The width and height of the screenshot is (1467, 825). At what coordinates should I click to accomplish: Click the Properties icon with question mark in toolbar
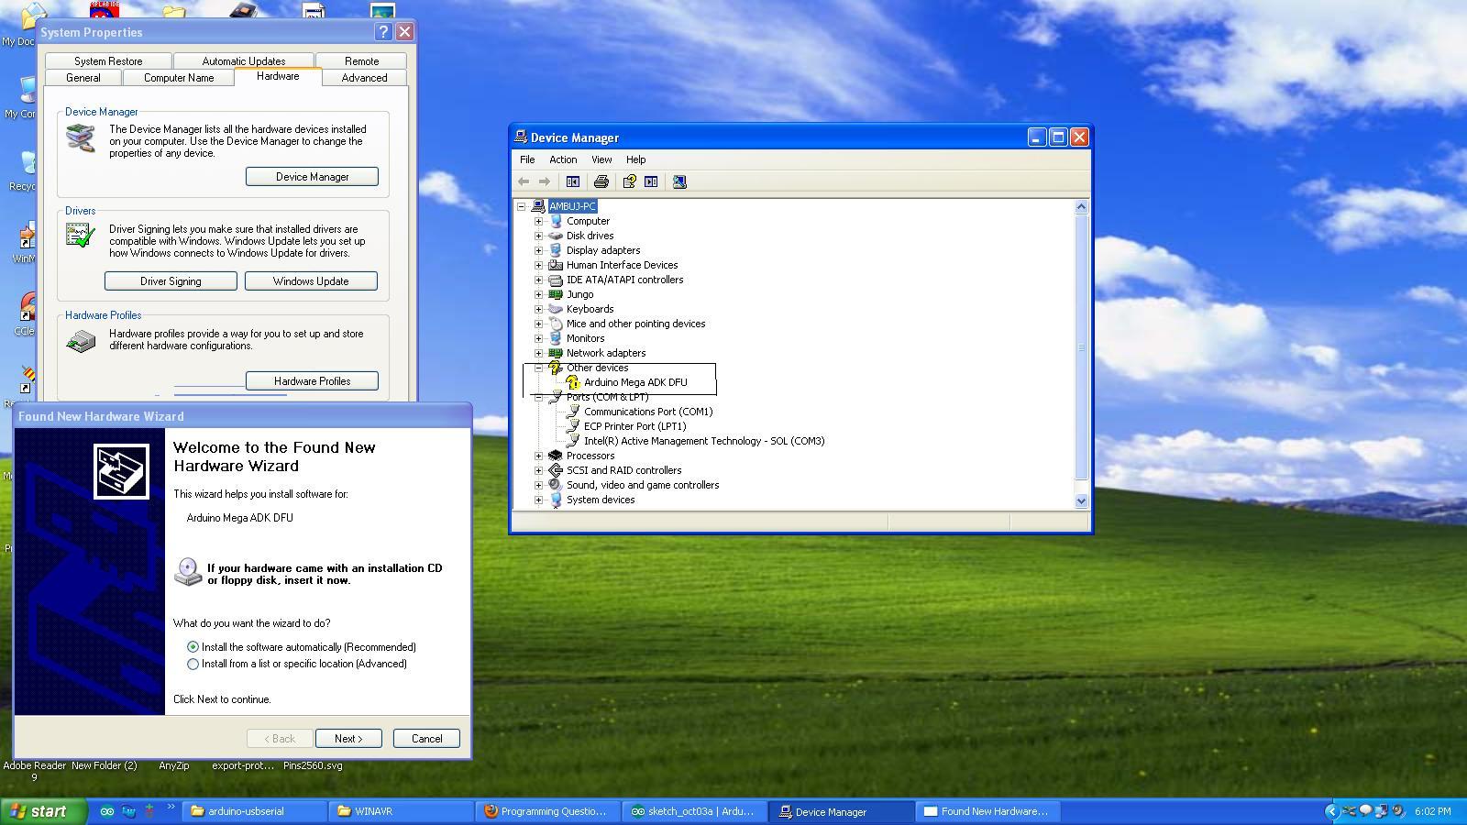[x=629, y=181]
